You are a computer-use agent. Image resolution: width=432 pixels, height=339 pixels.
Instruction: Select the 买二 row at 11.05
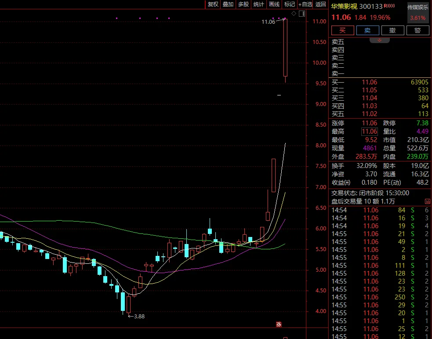pos(380,90)
